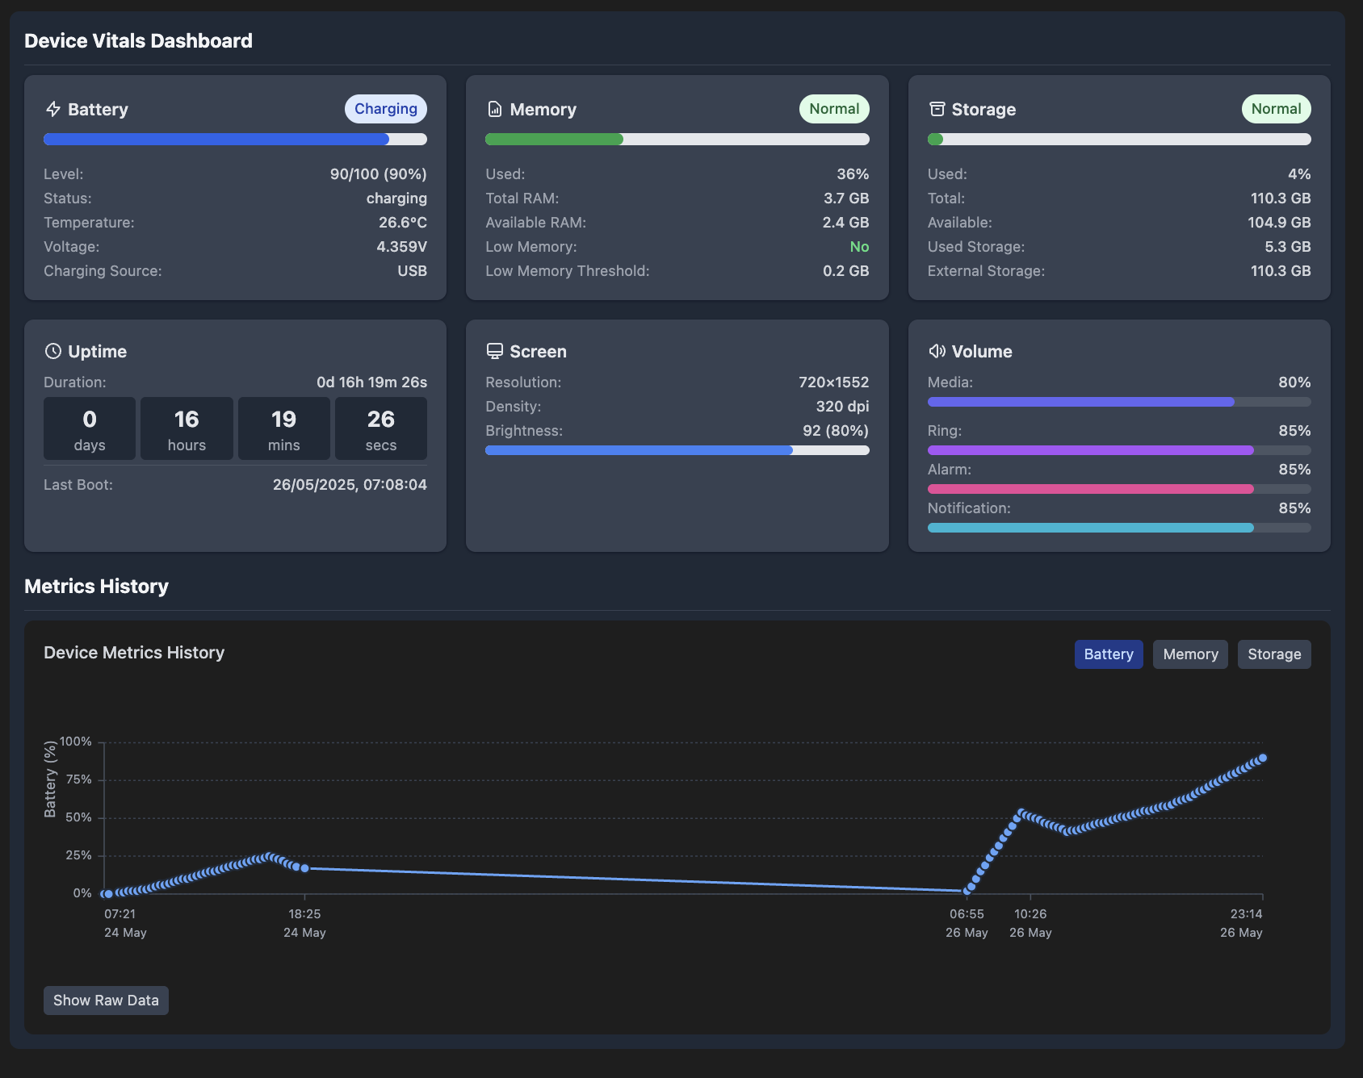
Task: Click the Battery lightning bolt icon
Action: click(x=53, y=109)
